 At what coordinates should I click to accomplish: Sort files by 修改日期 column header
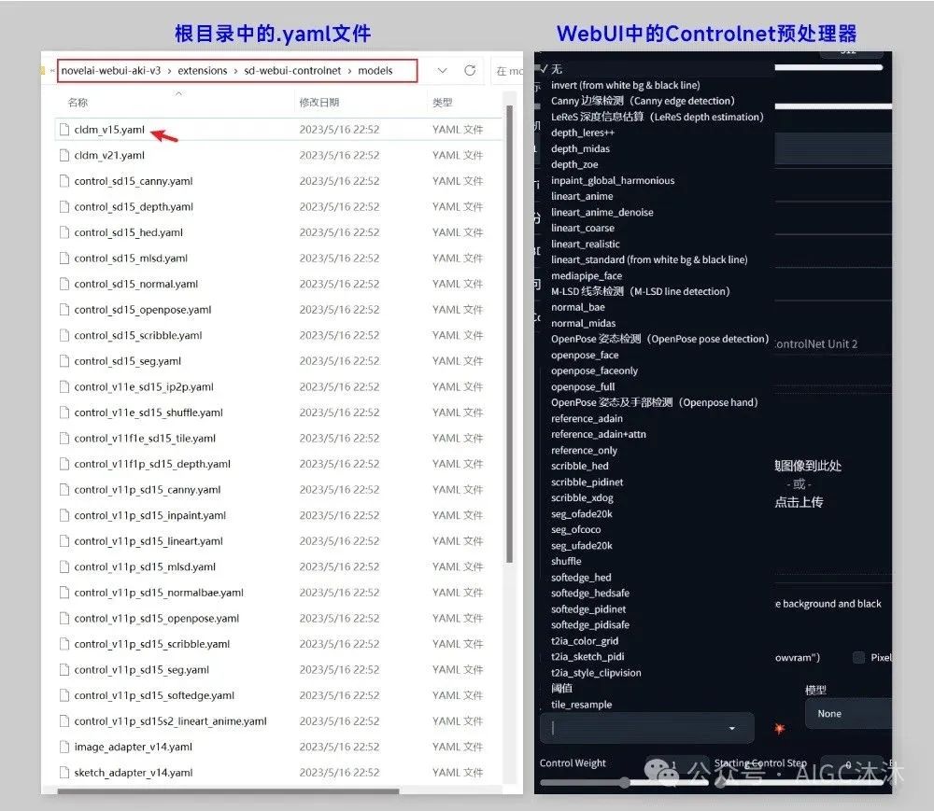tap(319, 103)
